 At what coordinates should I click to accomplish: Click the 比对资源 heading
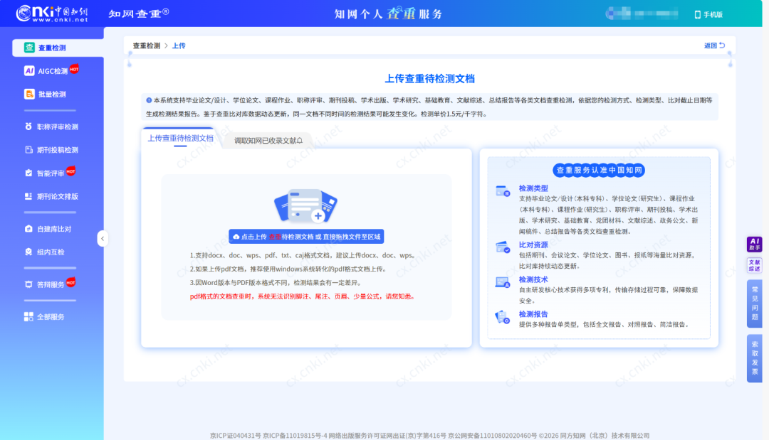point(533,245)
